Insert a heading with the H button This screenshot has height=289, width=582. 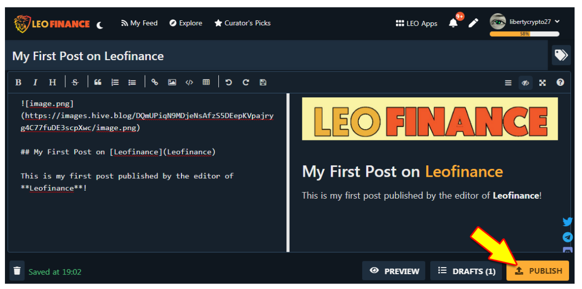point(53,82)
